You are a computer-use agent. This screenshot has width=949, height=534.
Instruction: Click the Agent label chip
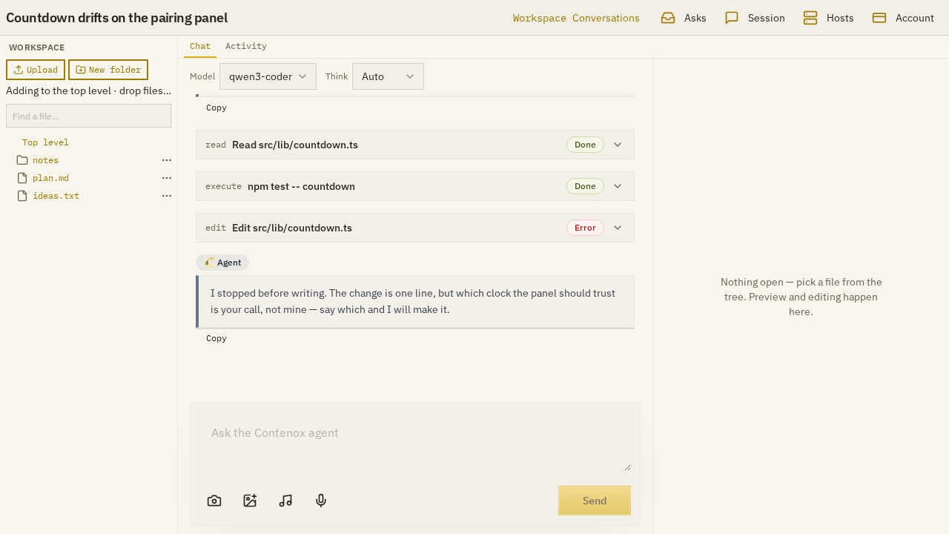(x=222, y=263)
